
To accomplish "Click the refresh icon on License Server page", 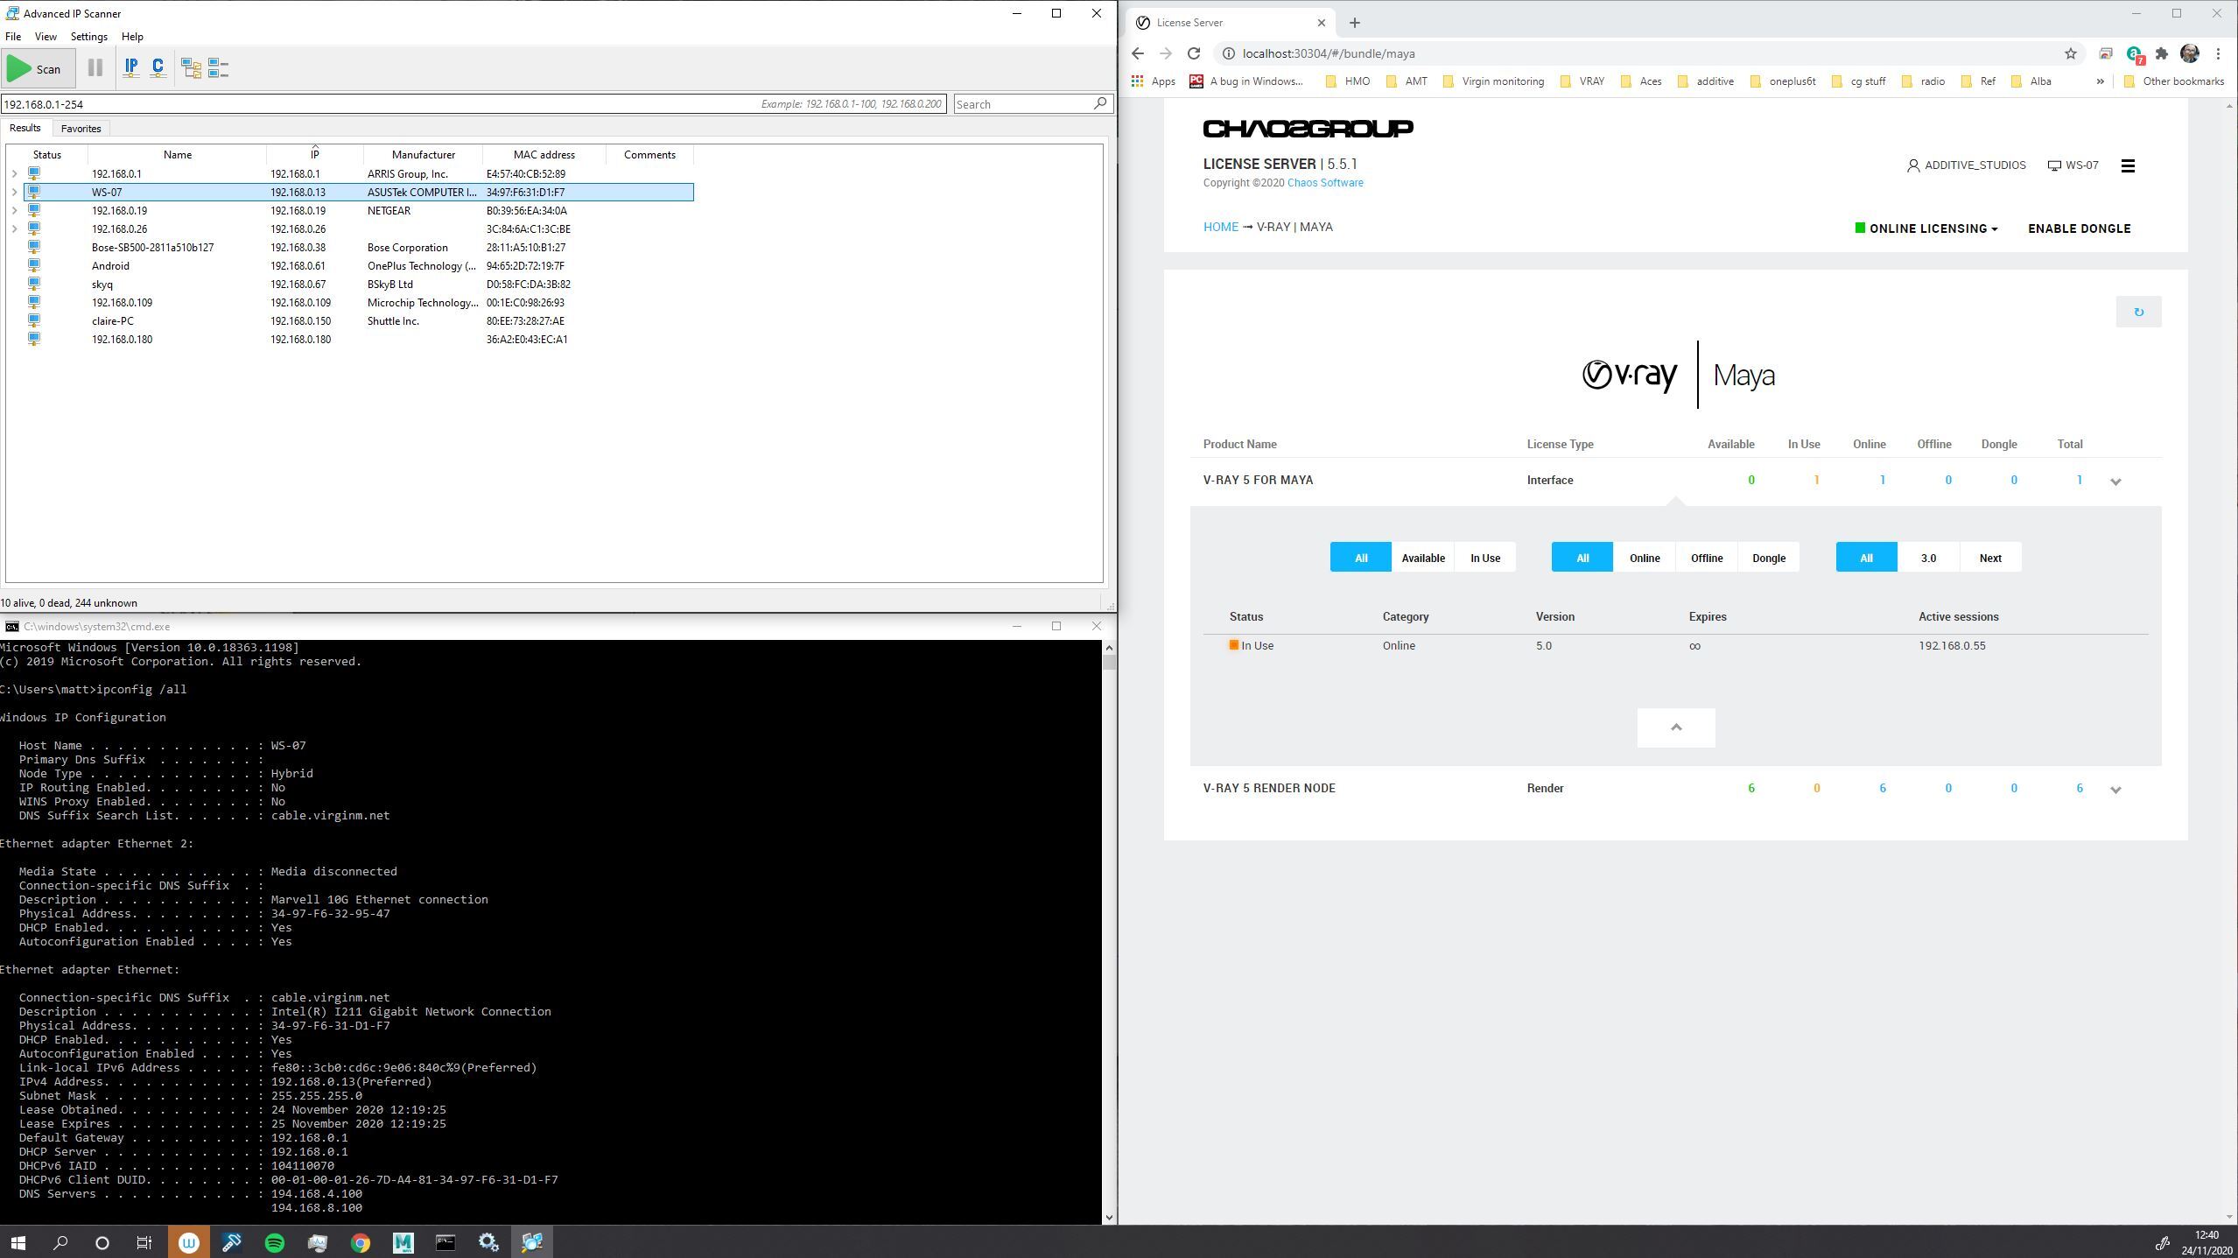I will point(2138,313).
